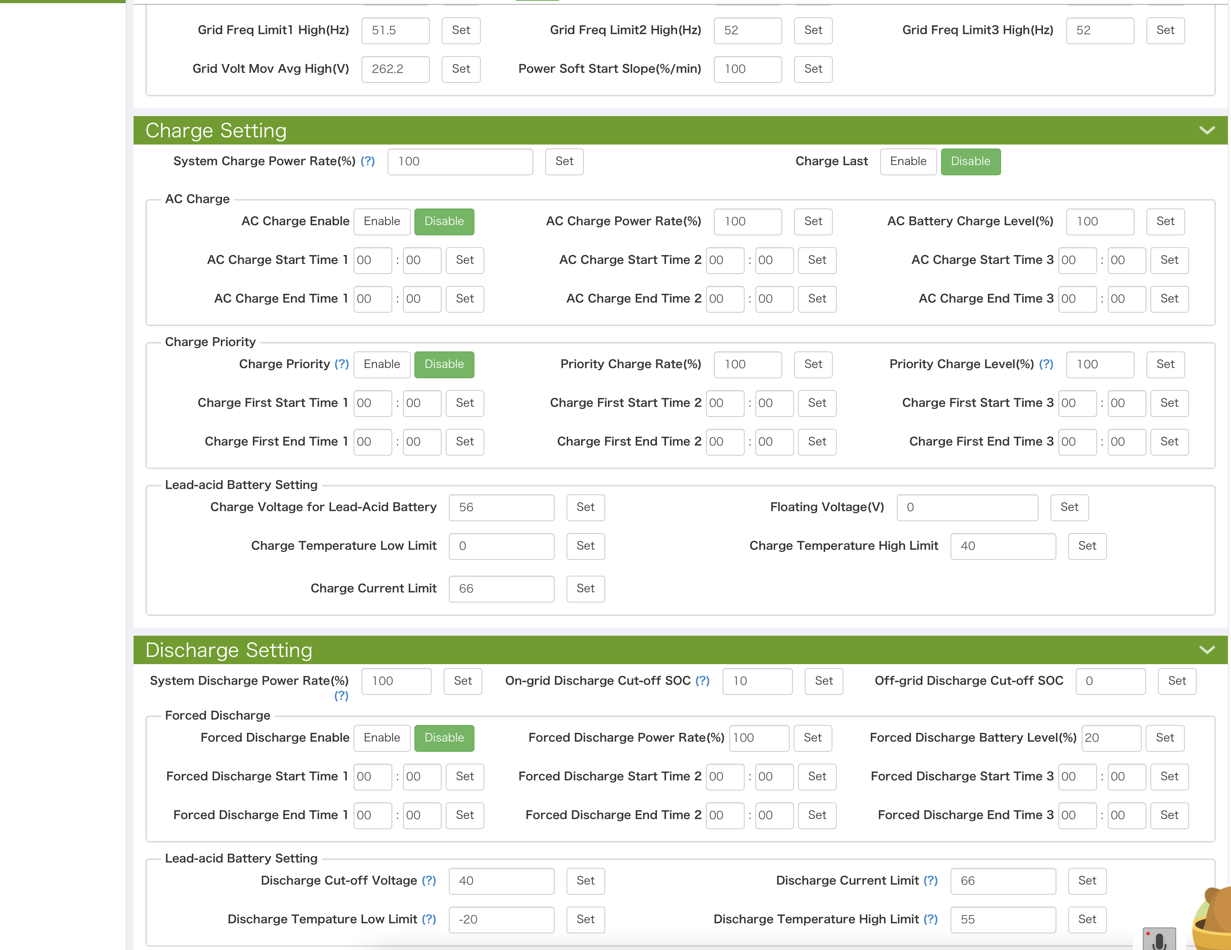Show Discharge Temperature High Limit help

931,920
